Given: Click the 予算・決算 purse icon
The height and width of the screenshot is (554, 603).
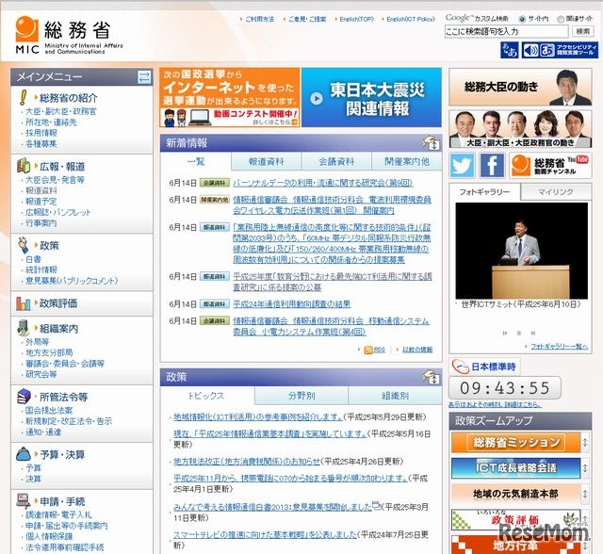Looking at the screenshot, I should [24, 454].
